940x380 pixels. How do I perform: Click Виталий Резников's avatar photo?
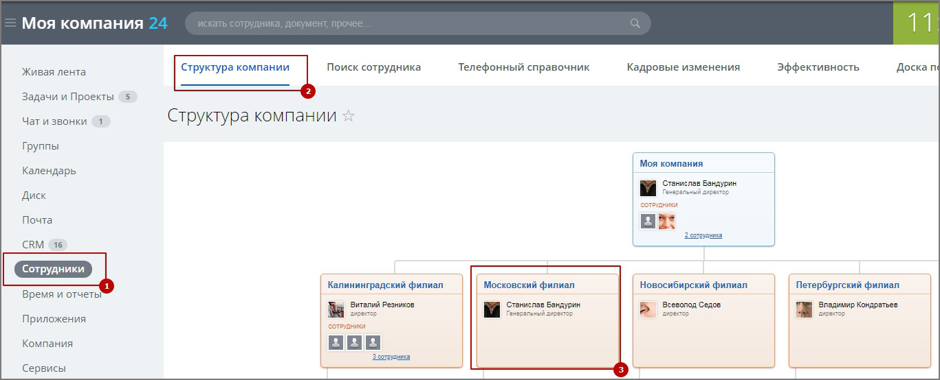pos(336,309)
